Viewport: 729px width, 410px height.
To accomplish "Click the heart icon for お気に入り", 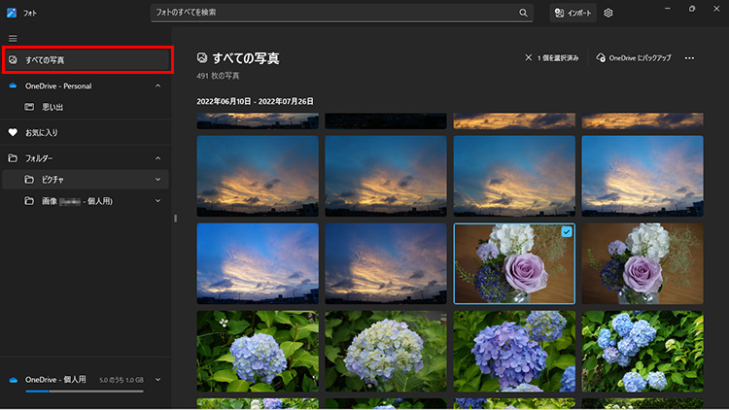I will coord(13,132).
